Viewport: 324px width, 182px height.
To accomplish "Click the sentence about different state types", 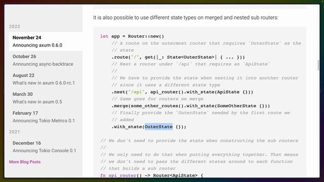I will (x=186, y=18).
